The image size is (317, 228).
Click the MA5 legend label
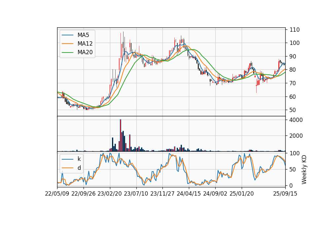(83, 35)
